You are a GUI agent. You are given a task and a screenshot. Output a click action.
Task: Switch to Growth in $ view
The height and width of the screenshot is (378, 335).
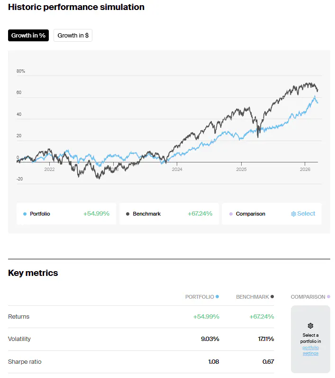point(73,36)
